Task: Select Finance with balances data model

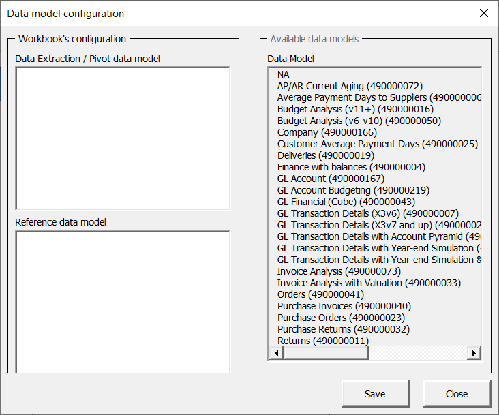Action: click(351, 167)
